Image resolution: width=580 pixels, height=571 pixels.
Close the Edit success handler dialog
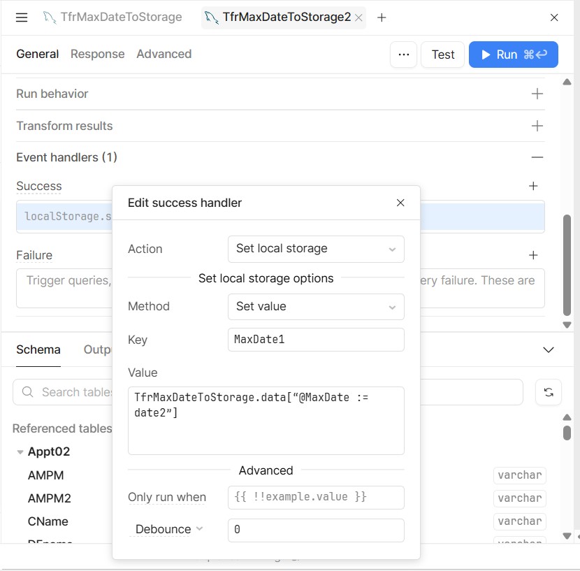pos(400,203)
